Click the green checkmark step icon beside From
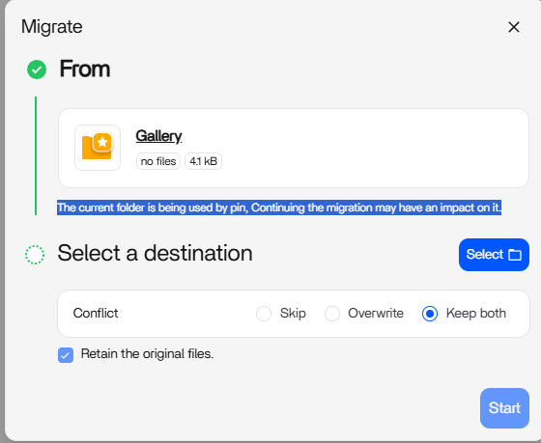 pyautogui.click(x=37, y=69)
